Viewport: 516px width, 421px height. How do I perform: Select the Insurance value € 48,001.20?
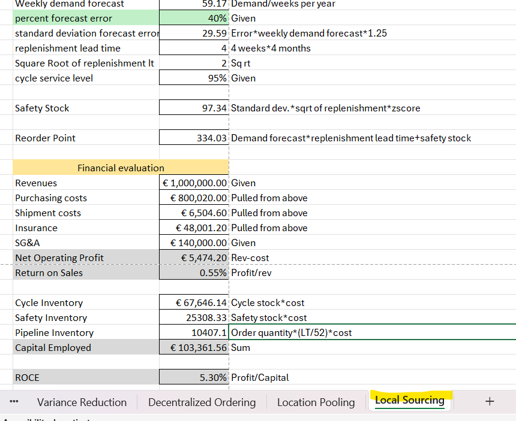pyautogui.click(x=194, y=228)
